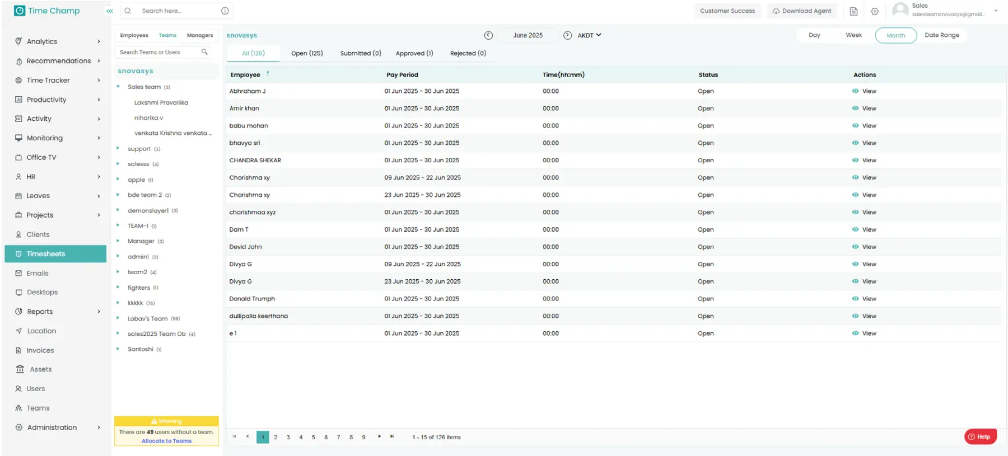The height and width of the screenshot is (456, 1008).
Task: Click the team search magnifier icon
Action: (204, 52)
